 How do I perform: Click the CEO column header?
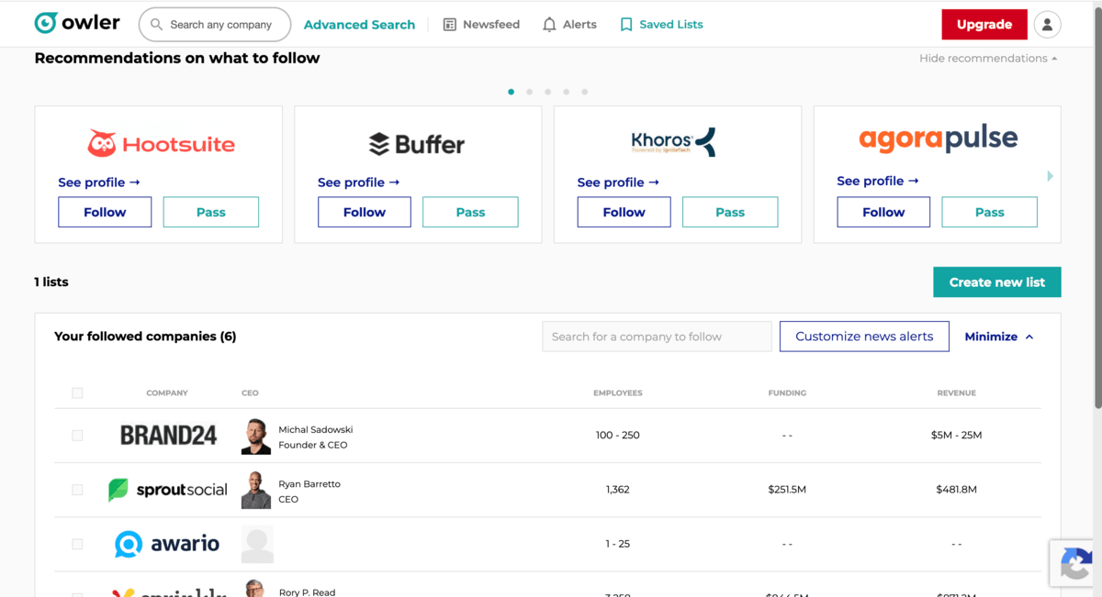point(250,392)
